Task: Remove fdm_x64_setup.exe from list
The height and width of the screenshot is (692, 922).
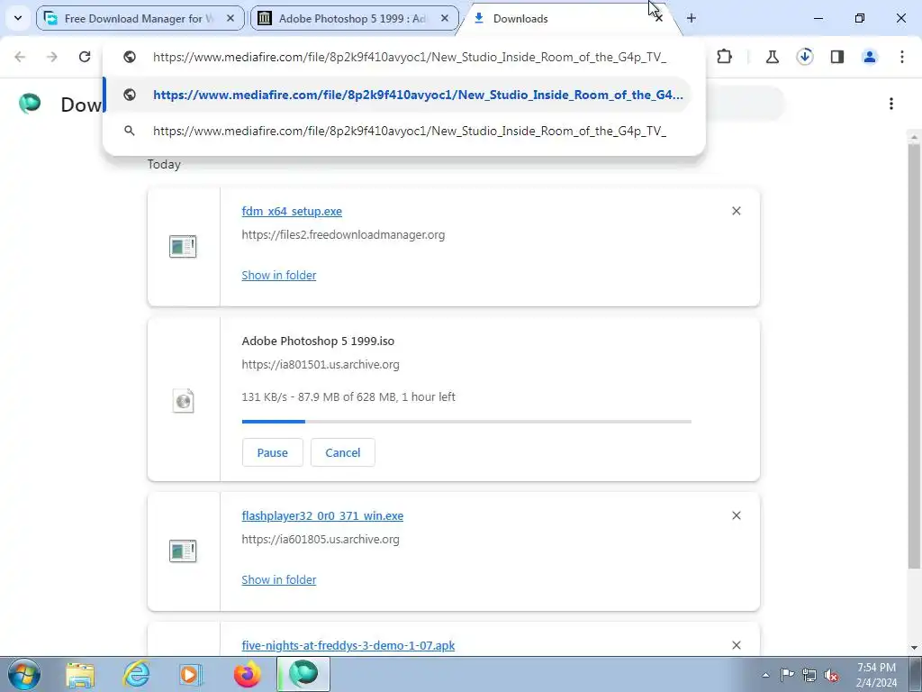Action: click(x=737, y=211)
